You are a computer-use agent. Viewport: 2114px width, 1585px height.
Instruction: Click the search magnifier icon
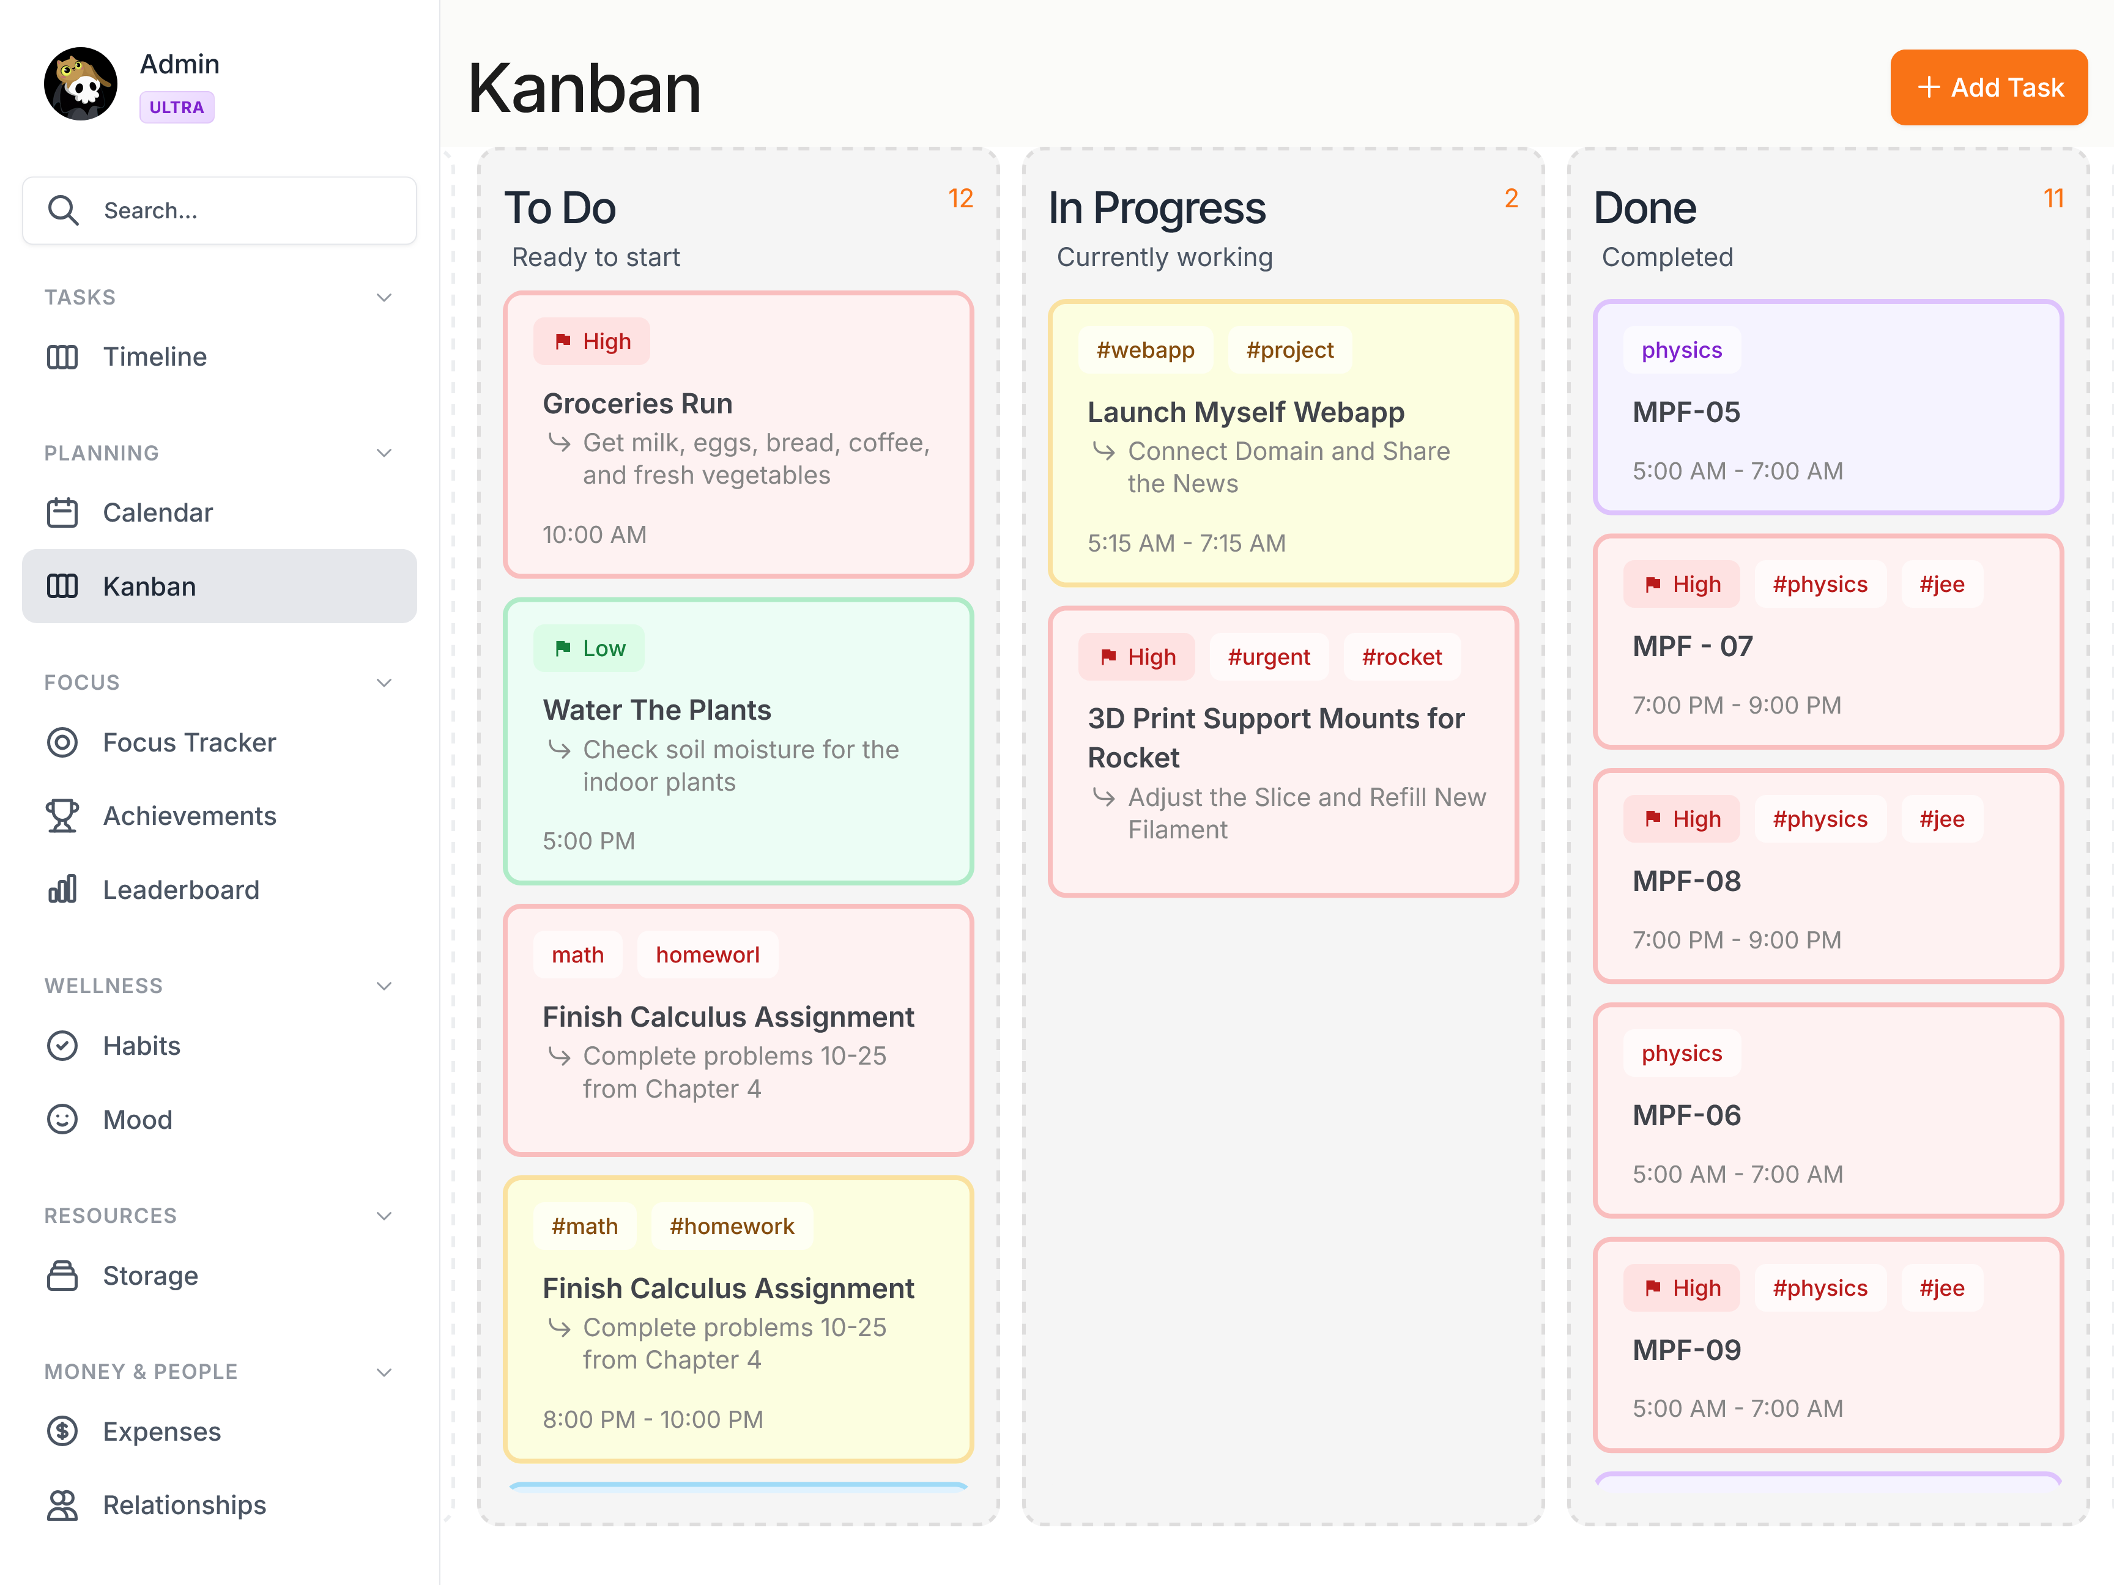coord(63,210)
